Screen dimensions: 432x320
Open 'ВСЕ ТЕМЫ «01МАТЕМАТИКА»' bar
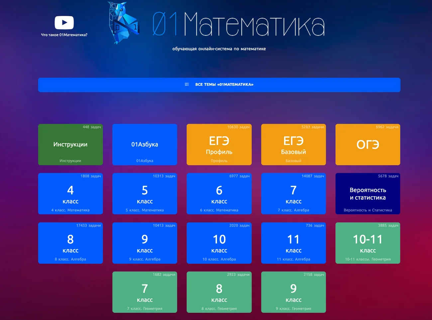[x=219, y=85]
